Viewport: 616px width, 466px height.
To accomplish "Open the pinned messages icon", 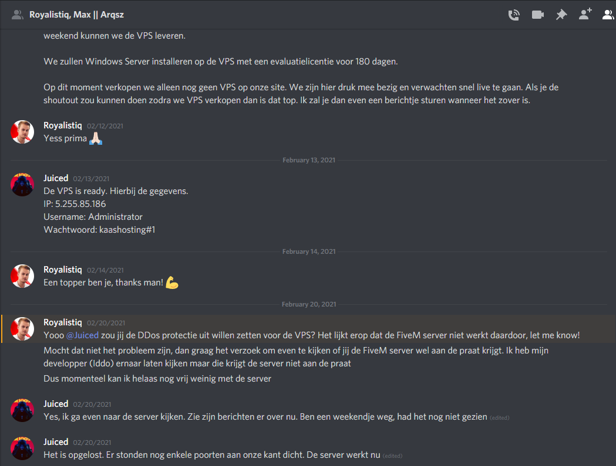I will click(x=561, y=15).
